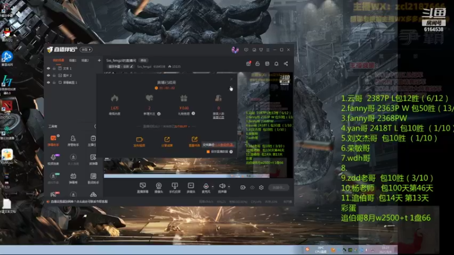Image resolution: width=454 pixels, height=255 pixels.
Task: Expand microphone options arrow
Action: (213, 186)
